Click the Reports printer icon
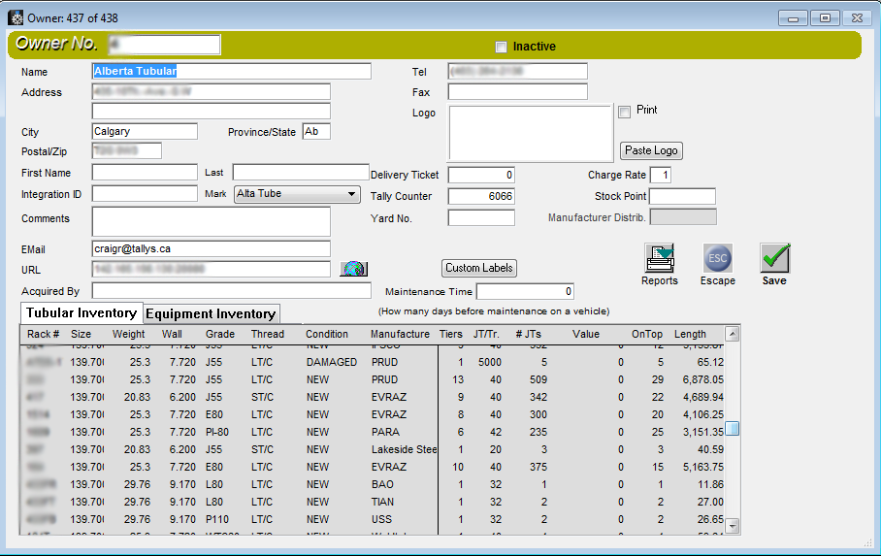 point(660,258)
